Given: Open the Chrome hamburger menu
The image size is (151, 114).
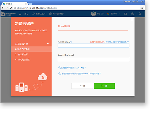Looking at the screenshot, I should (142, 8).
